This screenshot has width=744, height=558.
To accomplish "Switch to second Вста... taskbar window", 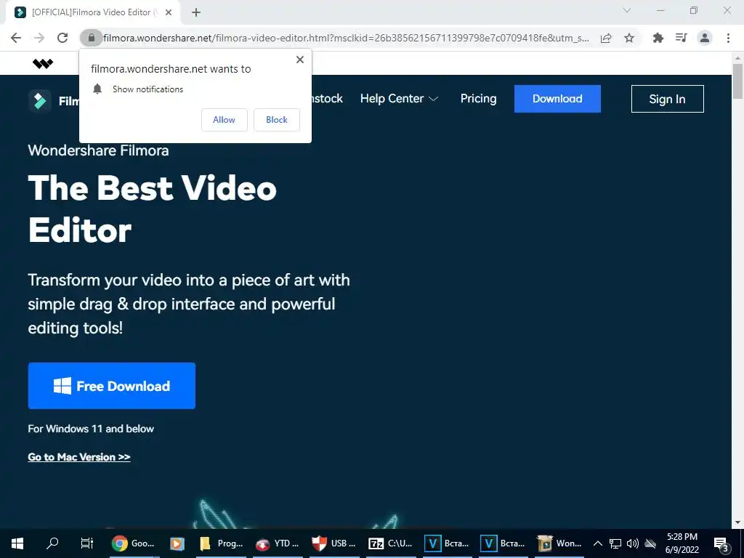I will [503, 543].
